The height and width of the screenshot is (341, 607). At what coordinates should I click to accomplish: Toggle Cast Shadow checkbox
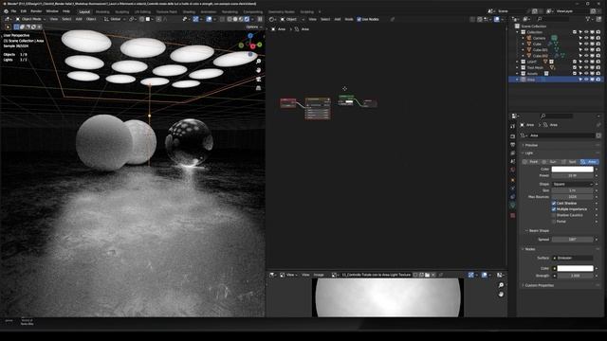click(x=554, y=203)
